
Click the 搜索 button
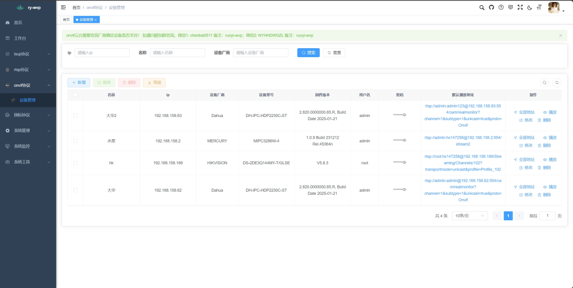click(x=308, y=52)
